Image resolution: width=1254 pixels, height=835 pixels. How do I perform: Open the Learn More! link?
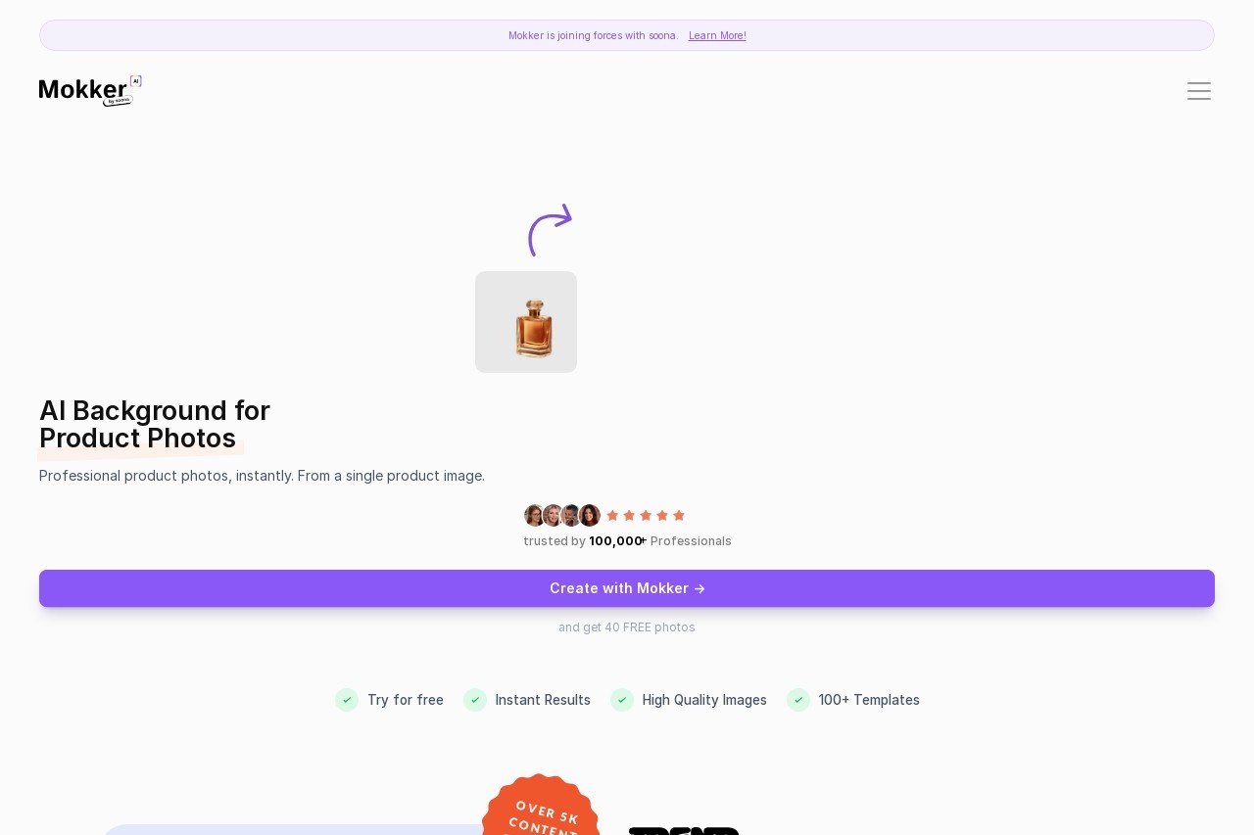point(717,35)
